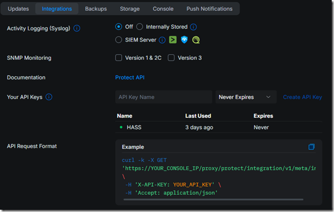Click the YOUR_CONSOLE_IP URL code line
The image size is (334, 212).
(x=219, y=169)
